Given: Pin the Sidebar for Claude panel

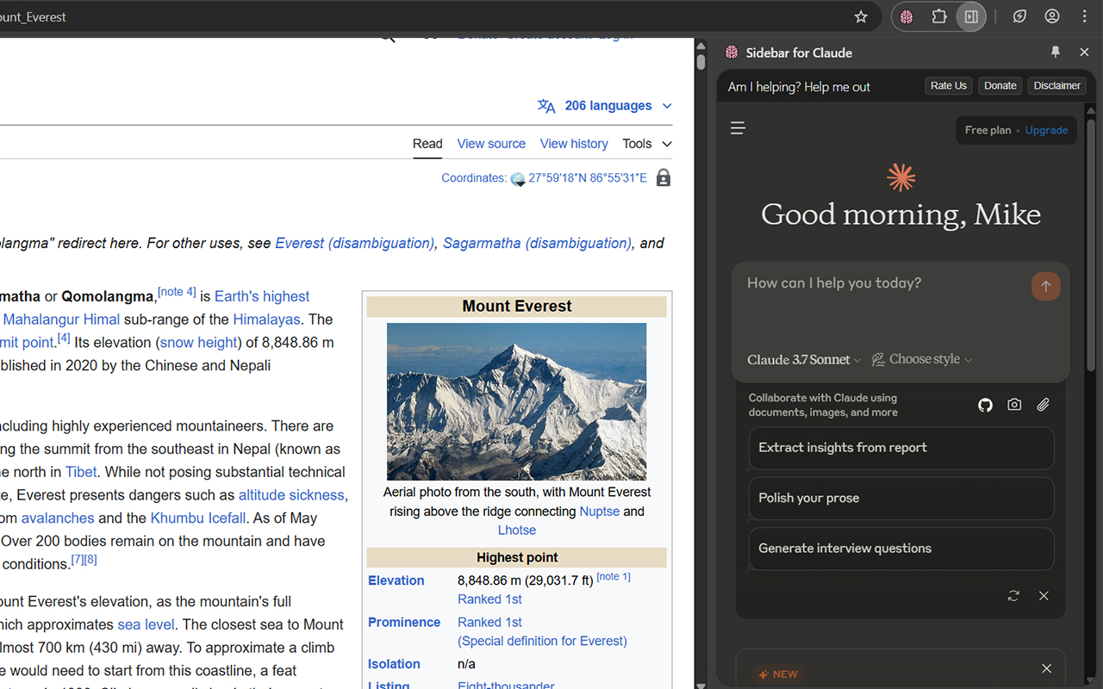Looking at the screenshot, I should tap(1056, 53).
